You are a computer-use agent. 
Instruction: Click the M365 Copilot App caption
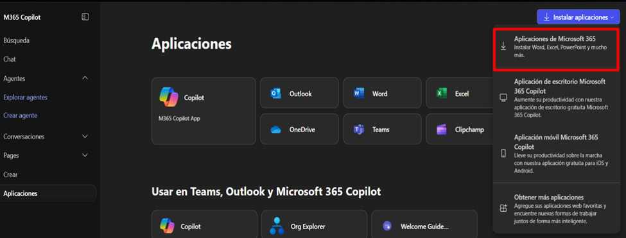click(x=179, y=119)
